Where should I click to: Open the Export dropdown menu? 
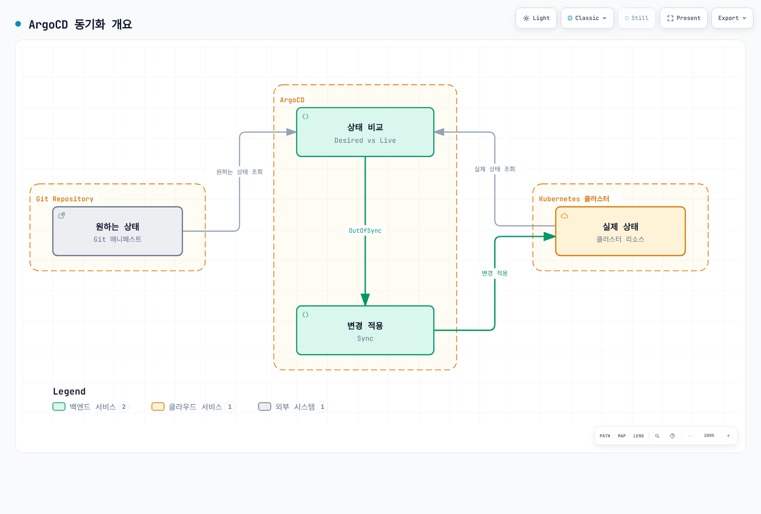coord(732,18)
